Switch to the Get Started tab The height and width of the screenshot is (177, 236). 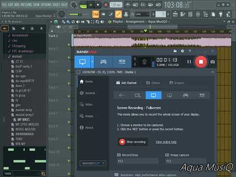pyautogui.click(x=126, y=83)
